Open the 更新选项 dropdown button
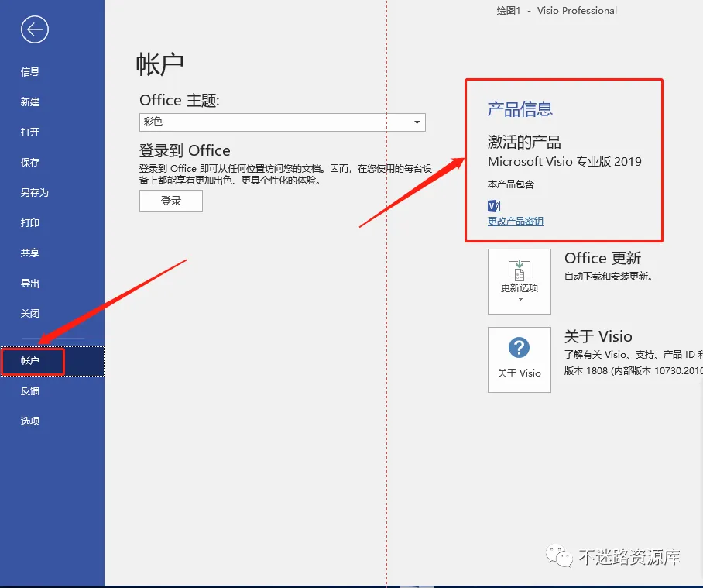The width and height of the screenshot is (703, 588). [520, 282]
